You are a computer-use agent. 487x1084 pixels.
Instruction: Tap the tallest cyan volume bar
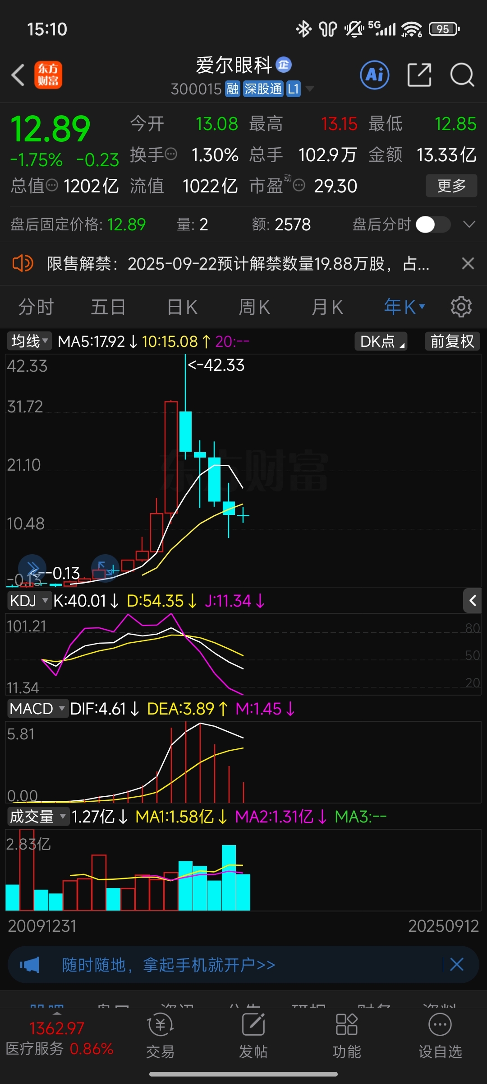[x=229, y=878]
